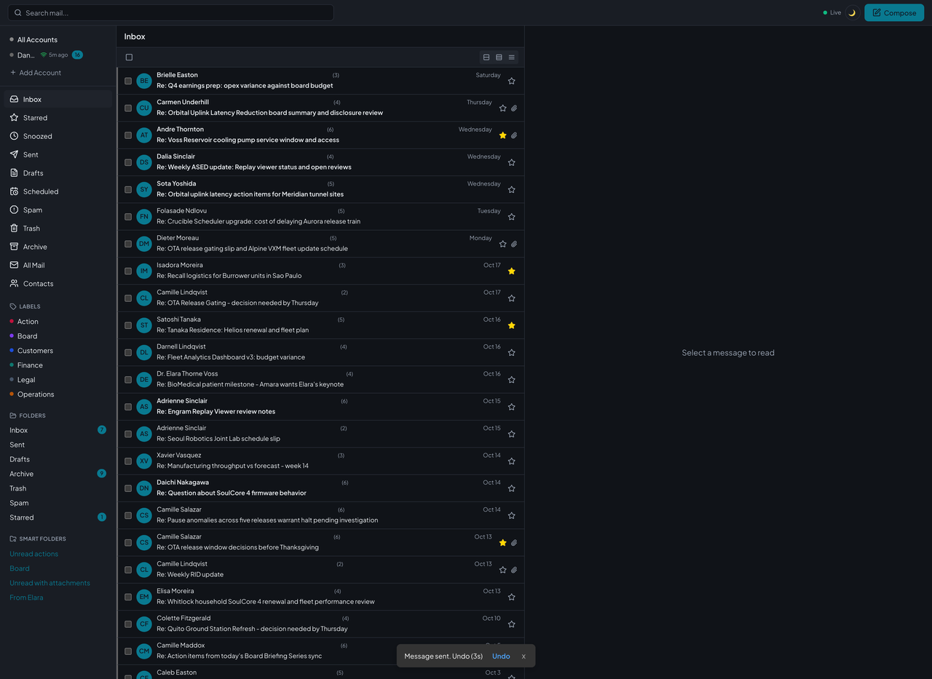Click the attachment icon on Dieter Moreau's email
Viewport: 932px width, 679px height.
coord(514,244)
